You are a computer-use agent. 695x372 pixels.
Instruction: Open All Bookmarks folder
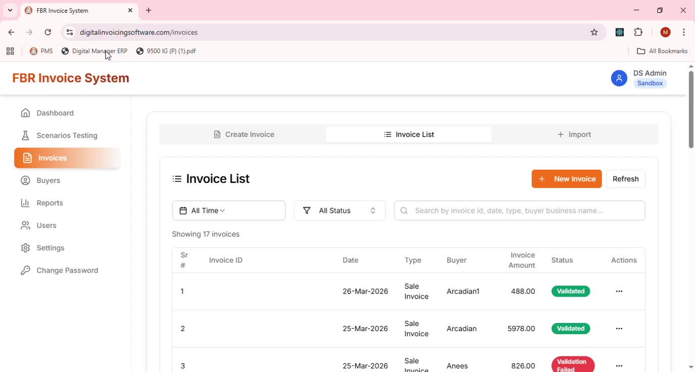[x=662, y=51]
